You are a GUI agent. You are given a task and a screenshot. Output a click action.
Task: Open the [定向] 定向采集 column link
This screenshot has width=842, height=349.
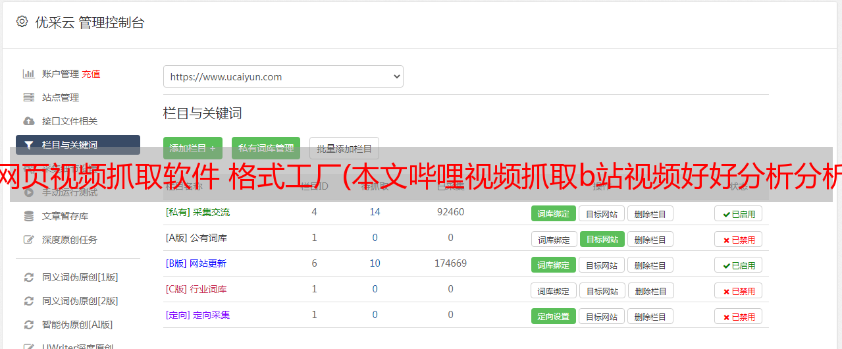tap(197, 315)
